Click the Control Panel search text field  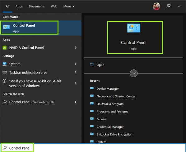(93, 148)
